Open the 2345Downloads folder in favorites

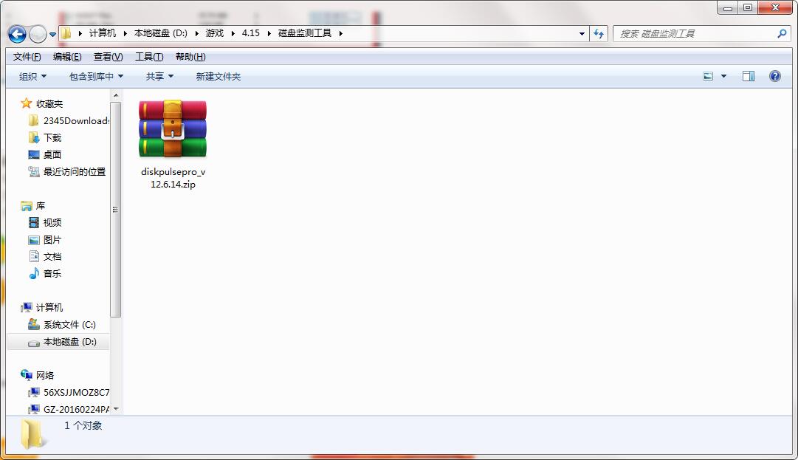pos(76,120)
